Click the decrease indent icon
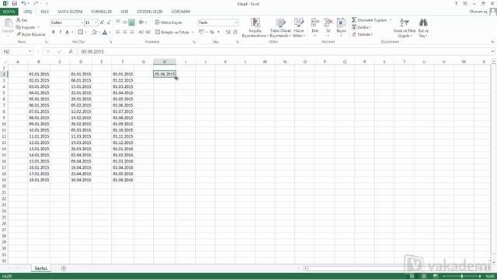This screenshot has height=280, width=497. [x=141, y=32]
